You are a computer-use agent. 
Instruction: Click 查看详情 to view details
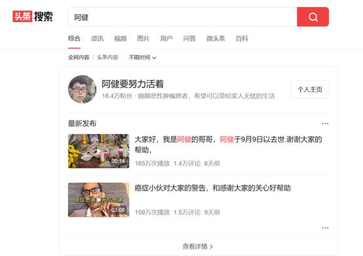(198, 247)
